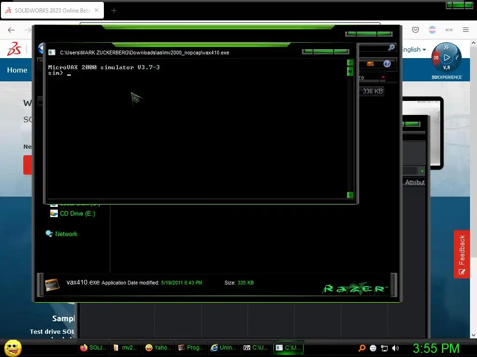
Task: Open the Size column dropdown arrow
Action: (383, 78)
